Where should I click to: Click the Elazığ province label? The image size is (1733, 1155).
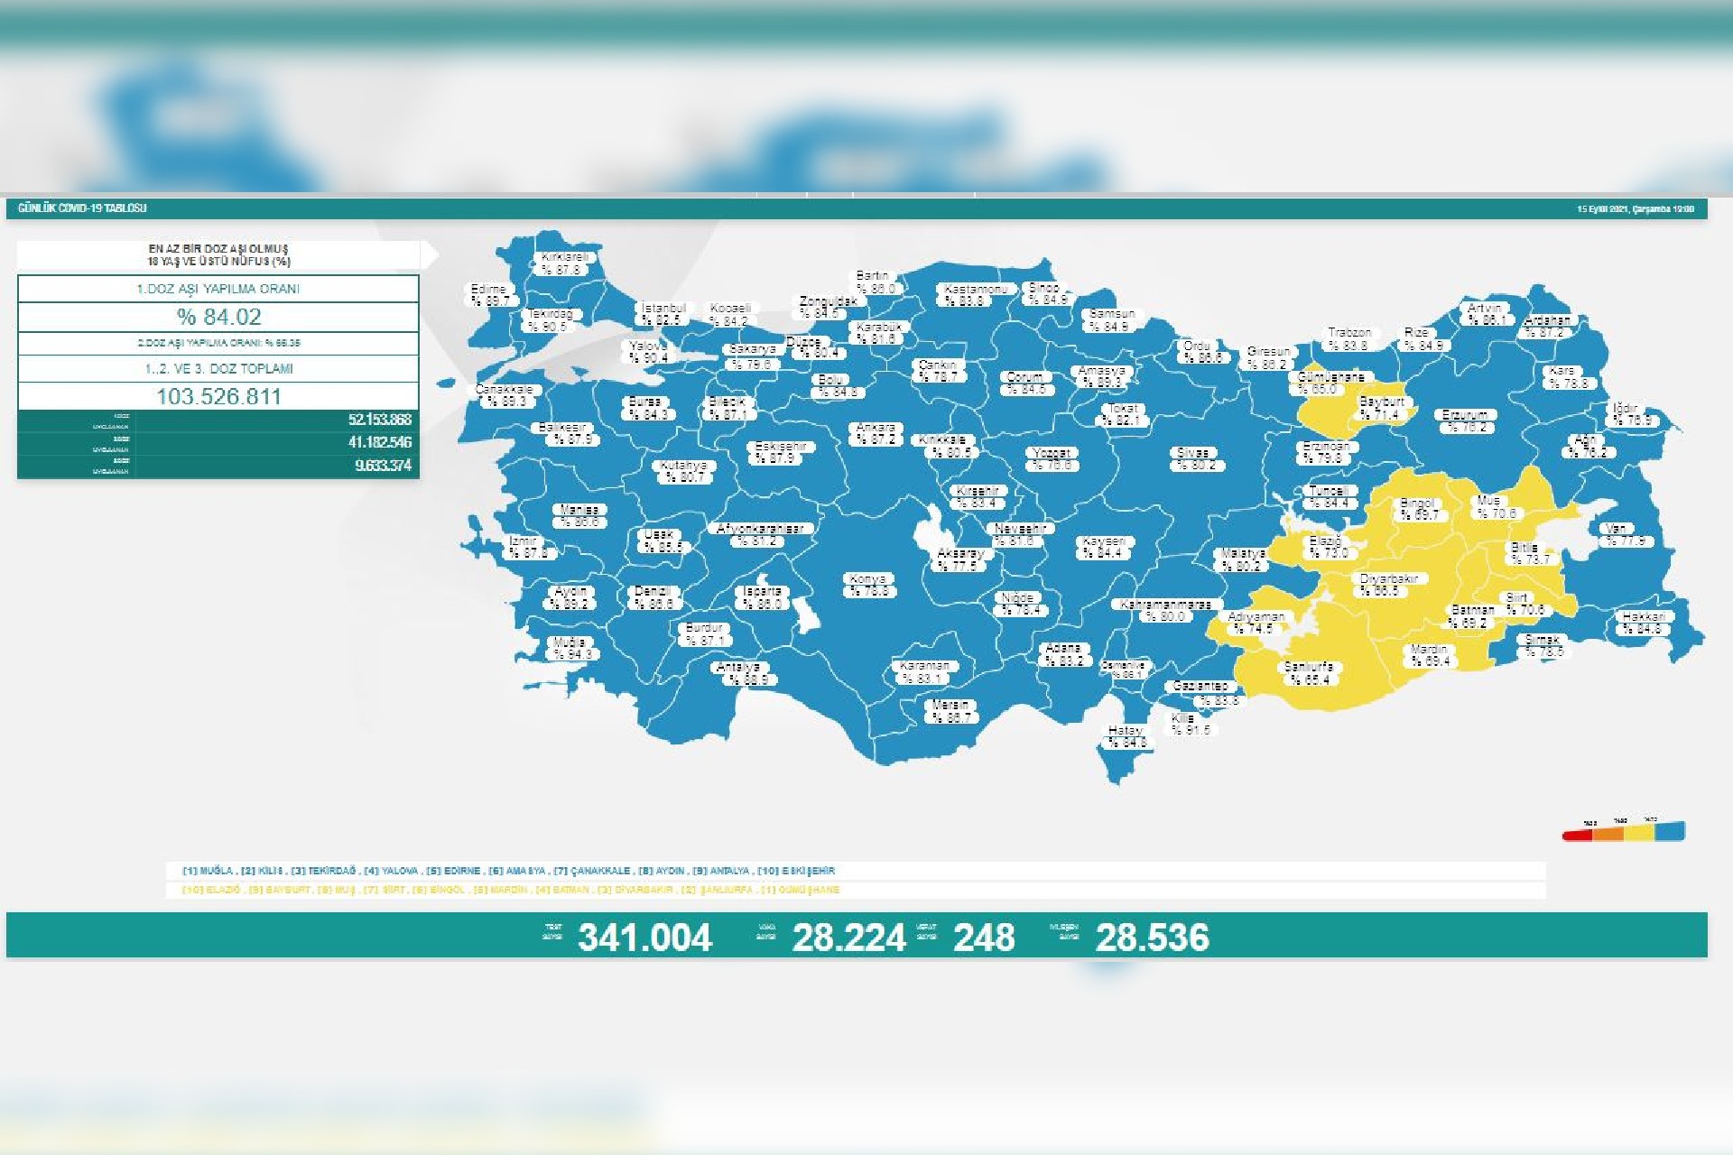click(x=1328, y=547)
